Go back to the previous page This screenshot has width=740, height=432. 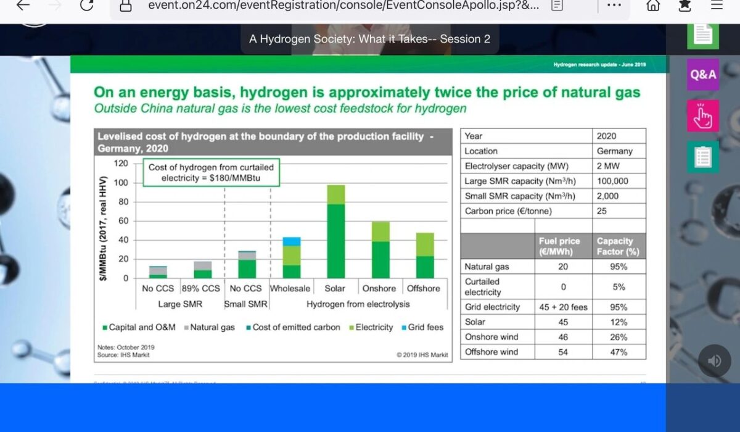point(23,6)
